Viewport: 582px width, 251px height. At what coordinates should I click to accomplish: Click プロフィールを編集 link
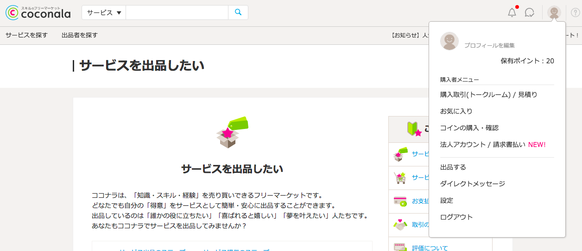coord(489,45)
